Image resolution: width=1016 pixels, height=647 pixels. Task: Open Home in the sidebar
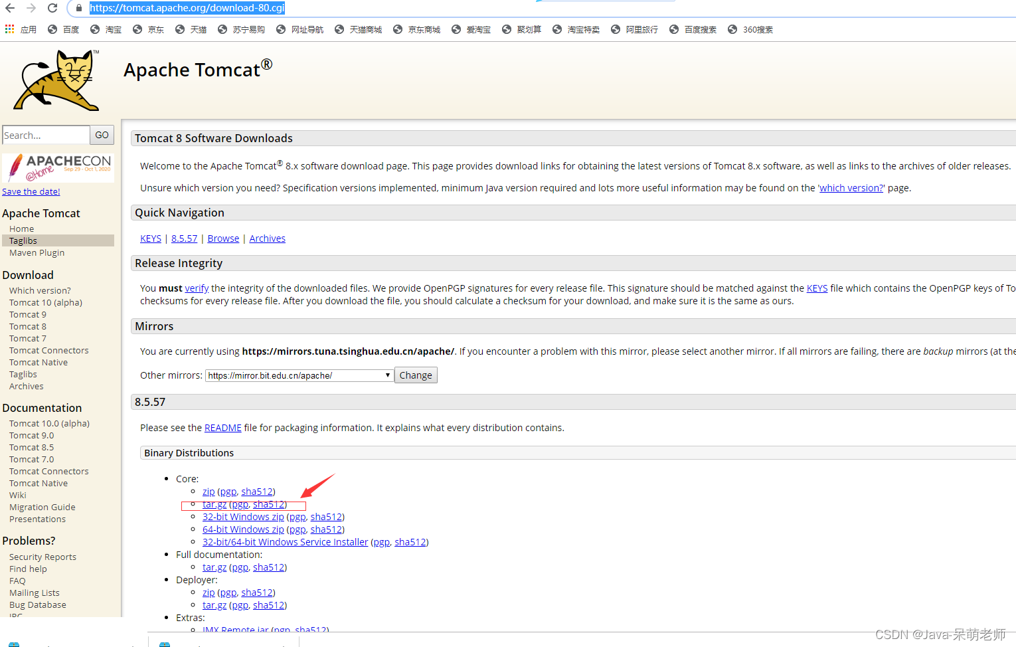(22, 229)
